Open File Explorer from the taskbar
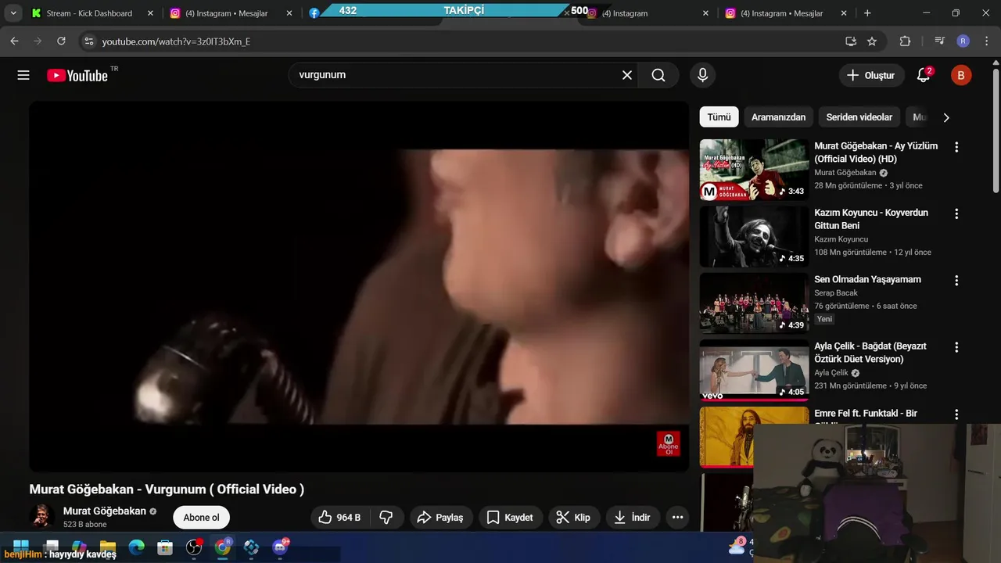 (x=108, y=547)
